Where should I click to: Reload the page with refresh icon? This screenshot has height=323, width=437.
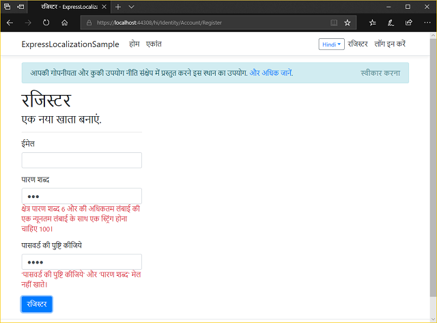click(x=46, y=23)
